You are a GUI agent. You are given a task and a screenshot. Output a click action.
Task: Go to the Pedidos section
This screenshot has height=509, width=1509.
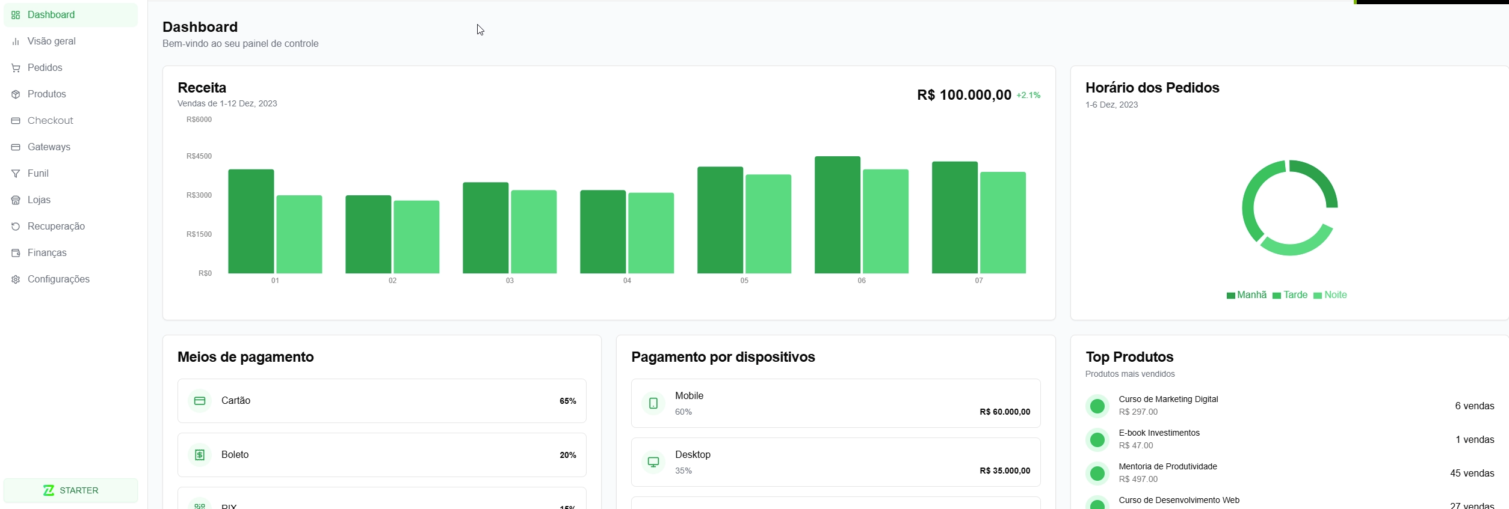70,68
